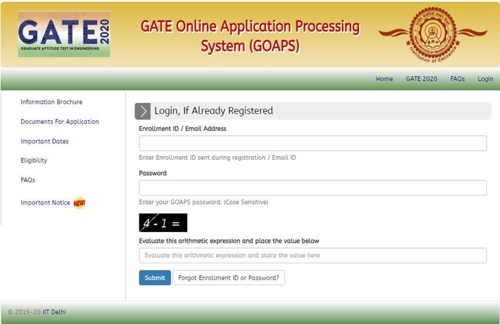This screenshot has height=324, width=500.
Task: Select the arithmetic expression answer field
Action: (312, 256)
